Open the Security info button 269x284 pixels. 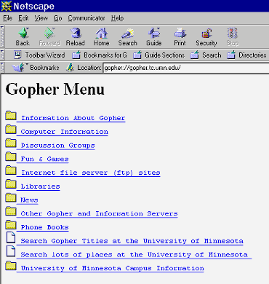pos(206,37)
